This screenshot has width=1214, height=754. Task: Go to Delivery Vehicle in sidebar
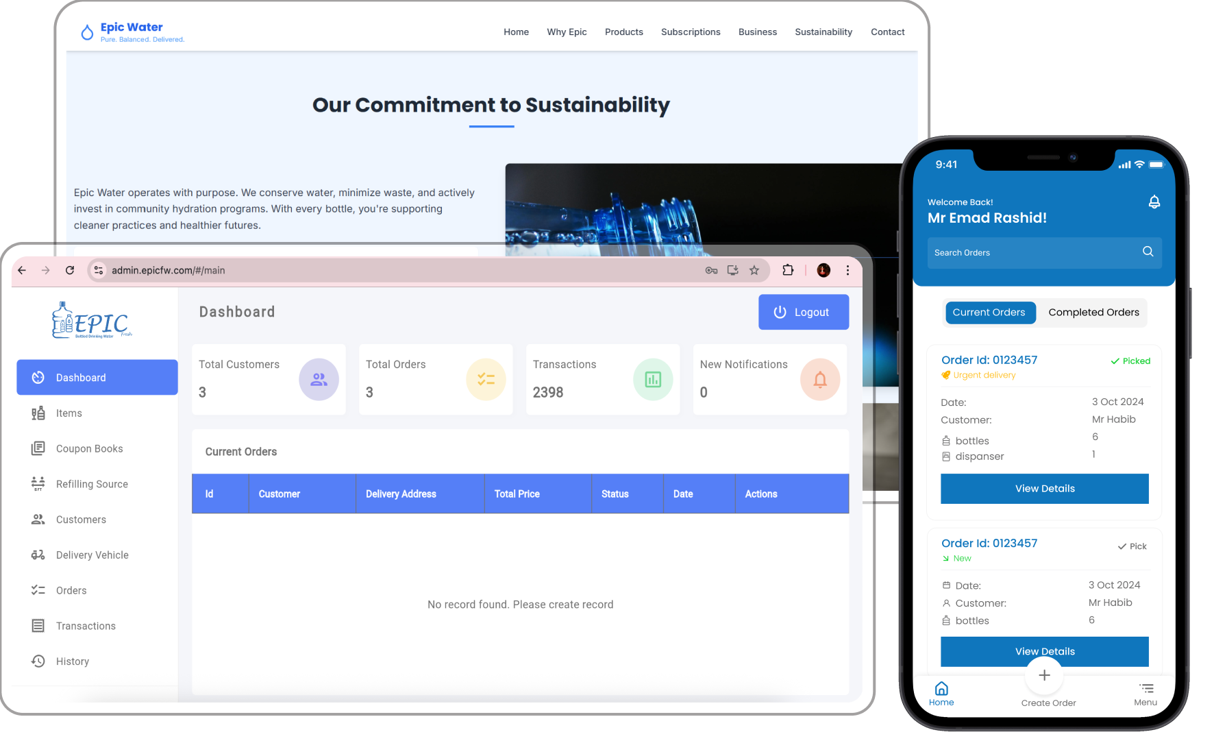(92, 555)
